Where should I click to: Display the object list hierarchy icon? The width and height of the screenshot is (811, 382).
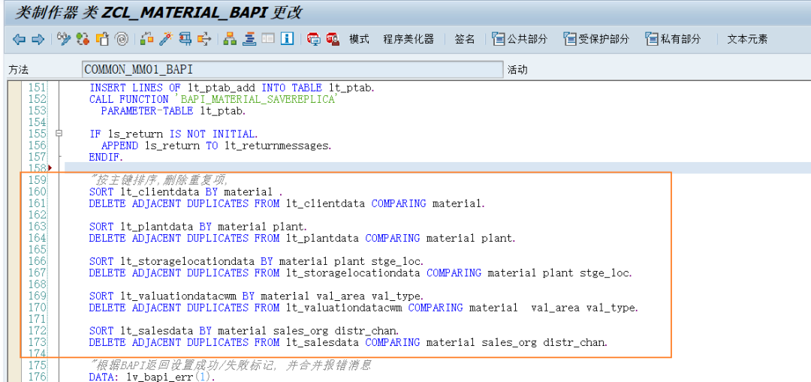(x=231, y=39)
